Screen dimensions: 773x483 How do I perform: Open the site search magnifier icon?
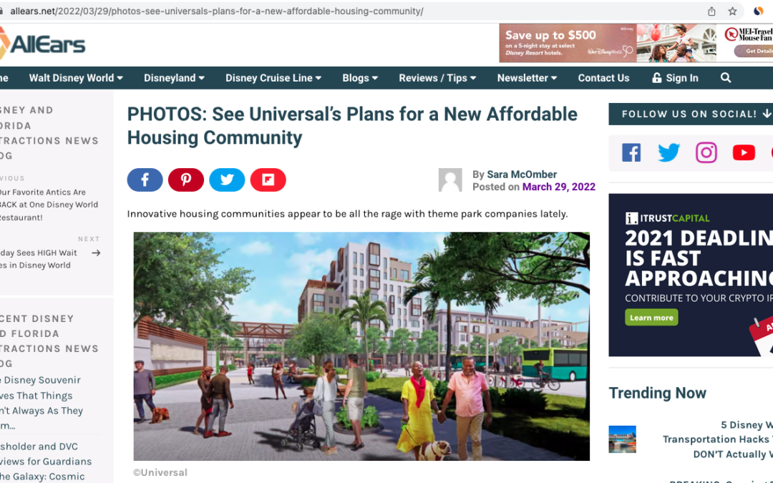tap(726, 78)
